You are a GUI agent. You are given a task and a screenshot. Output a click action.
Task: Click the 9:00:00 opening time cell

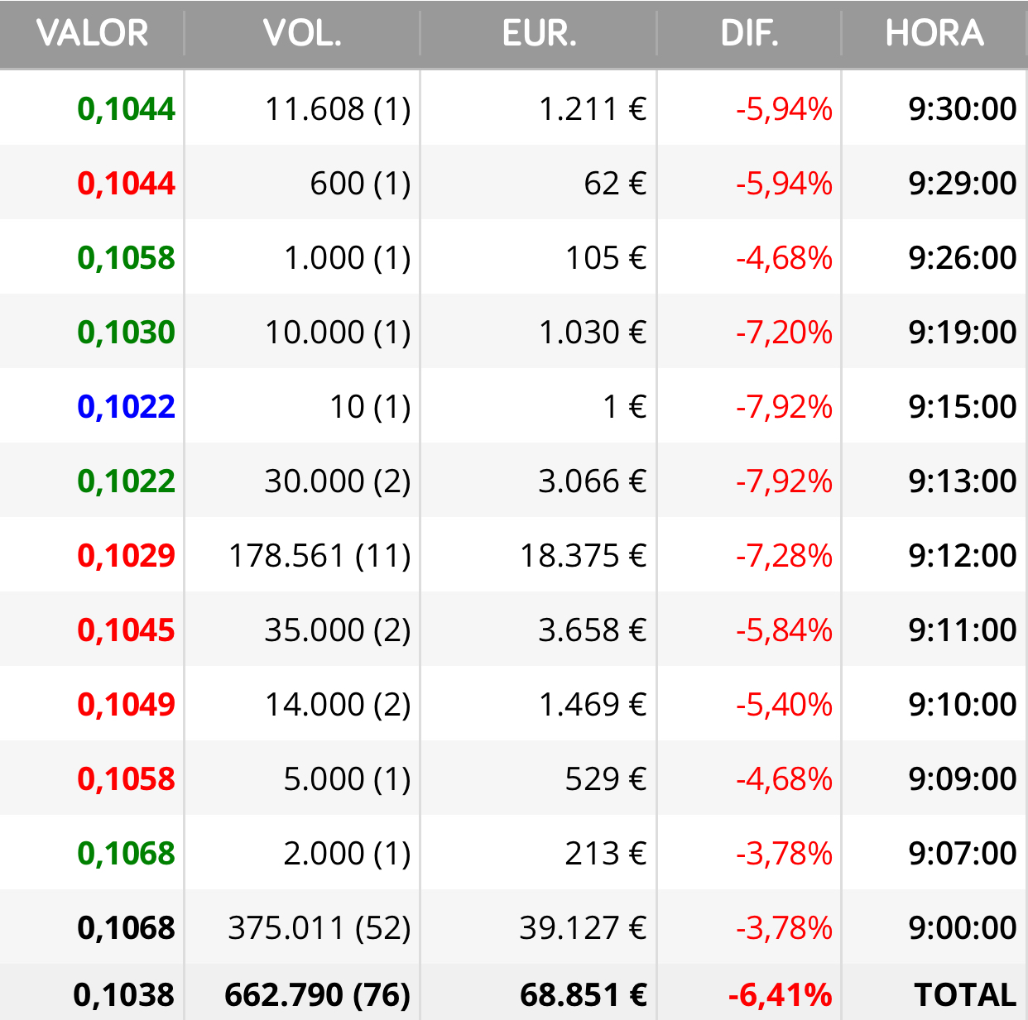[x=963, y=927]
